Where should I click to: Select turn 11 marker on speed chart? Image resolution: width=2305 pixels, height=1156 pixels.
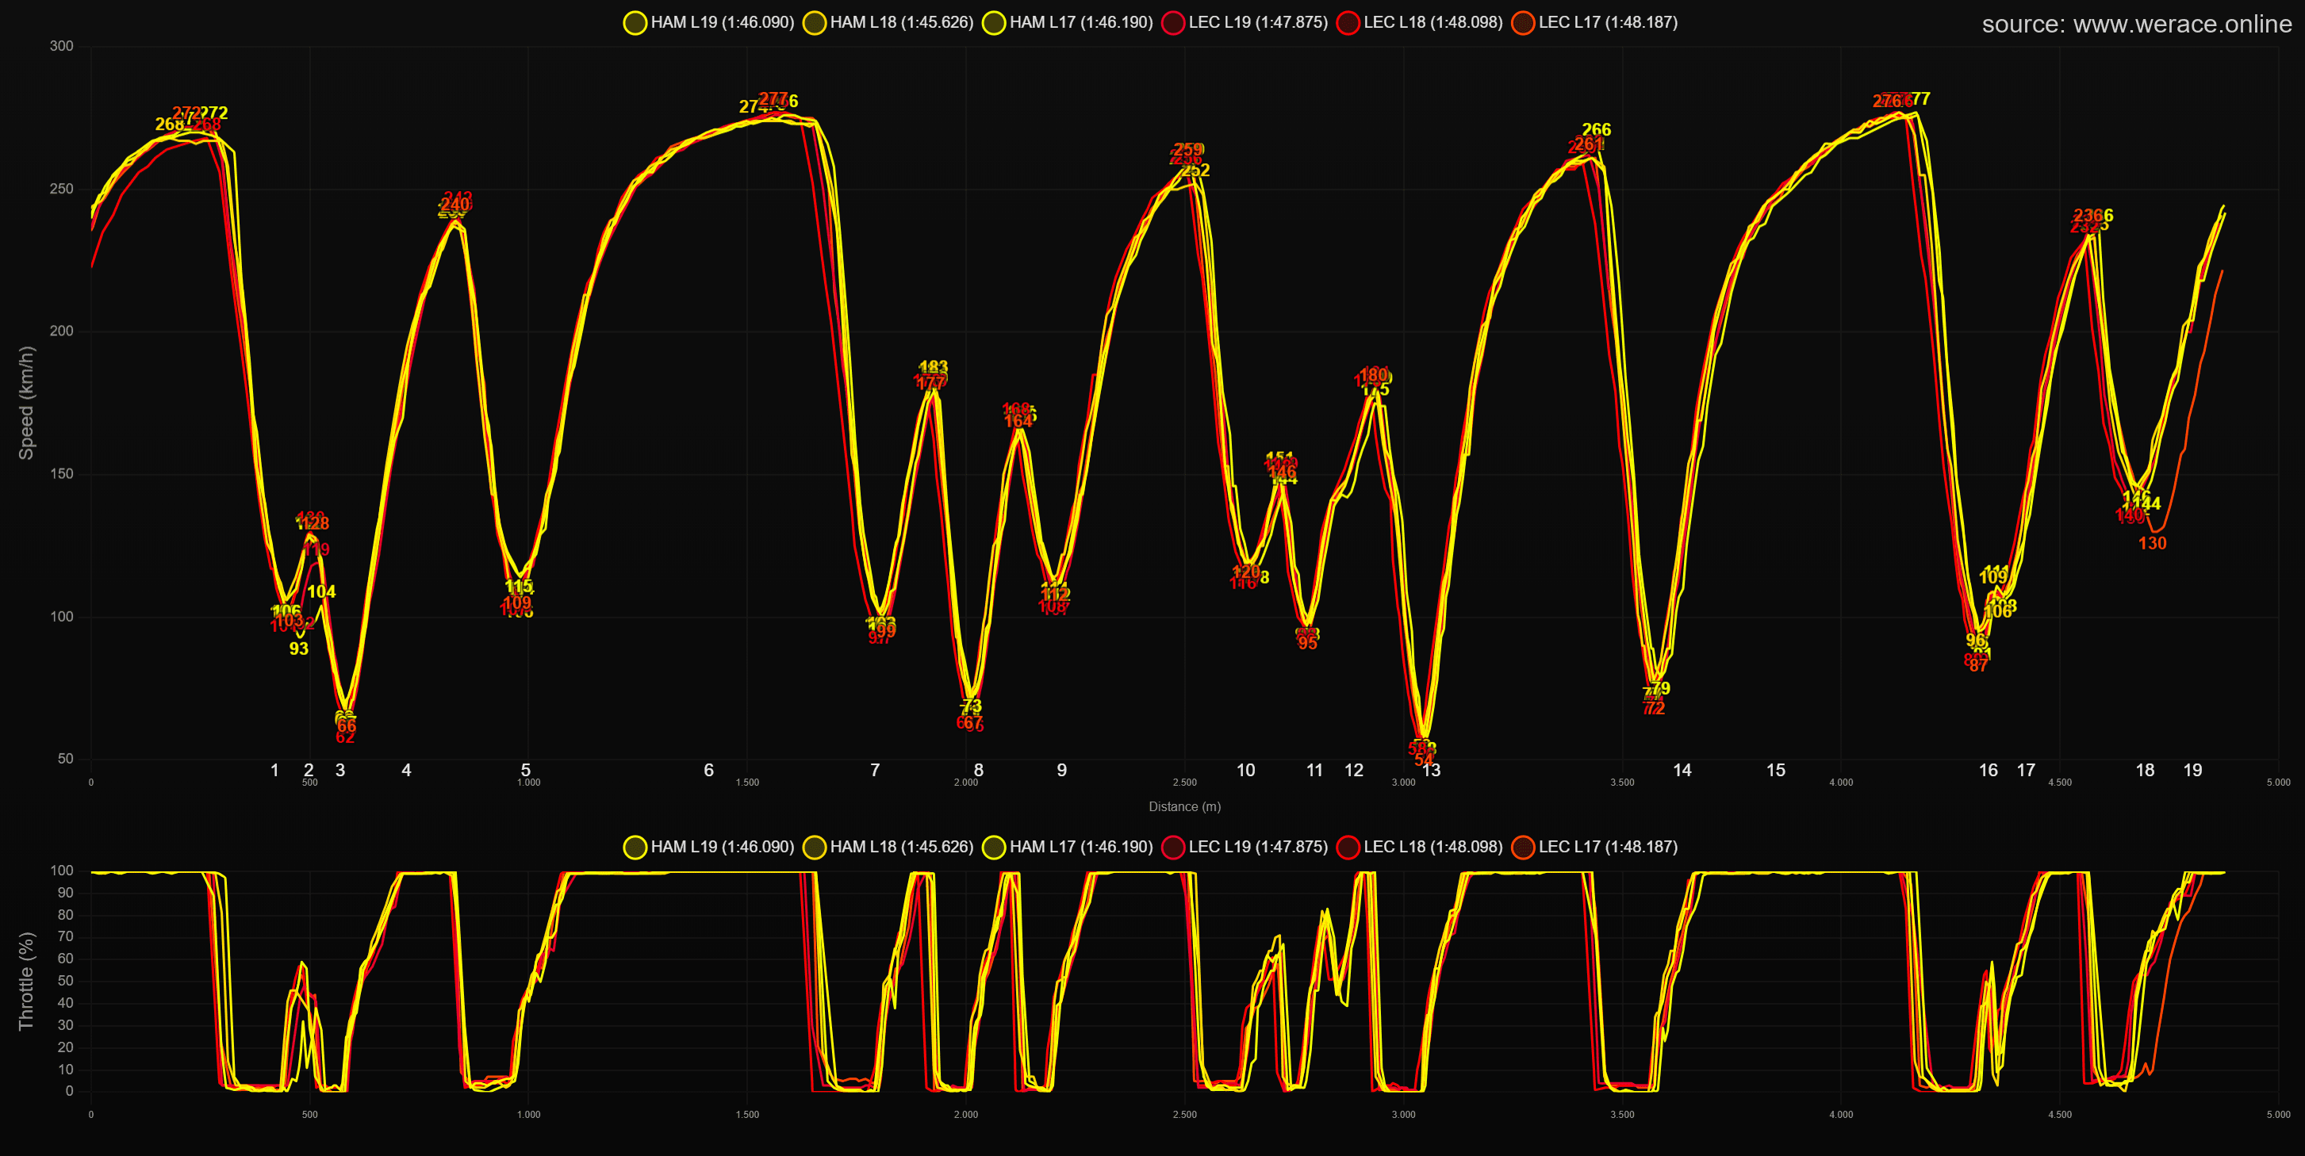1314,771
